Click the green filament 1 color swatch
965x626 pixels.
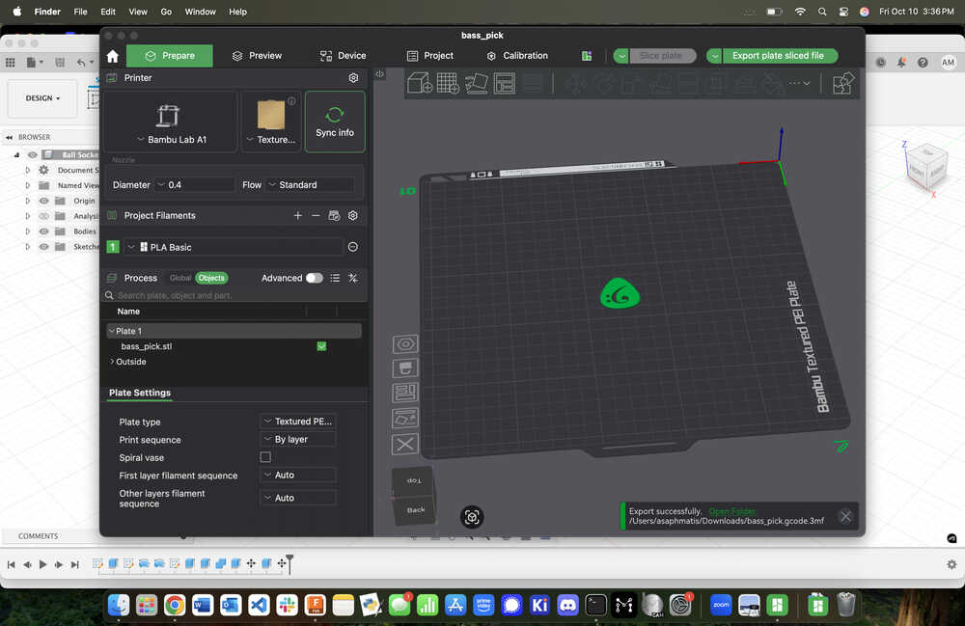pos(113,247)
